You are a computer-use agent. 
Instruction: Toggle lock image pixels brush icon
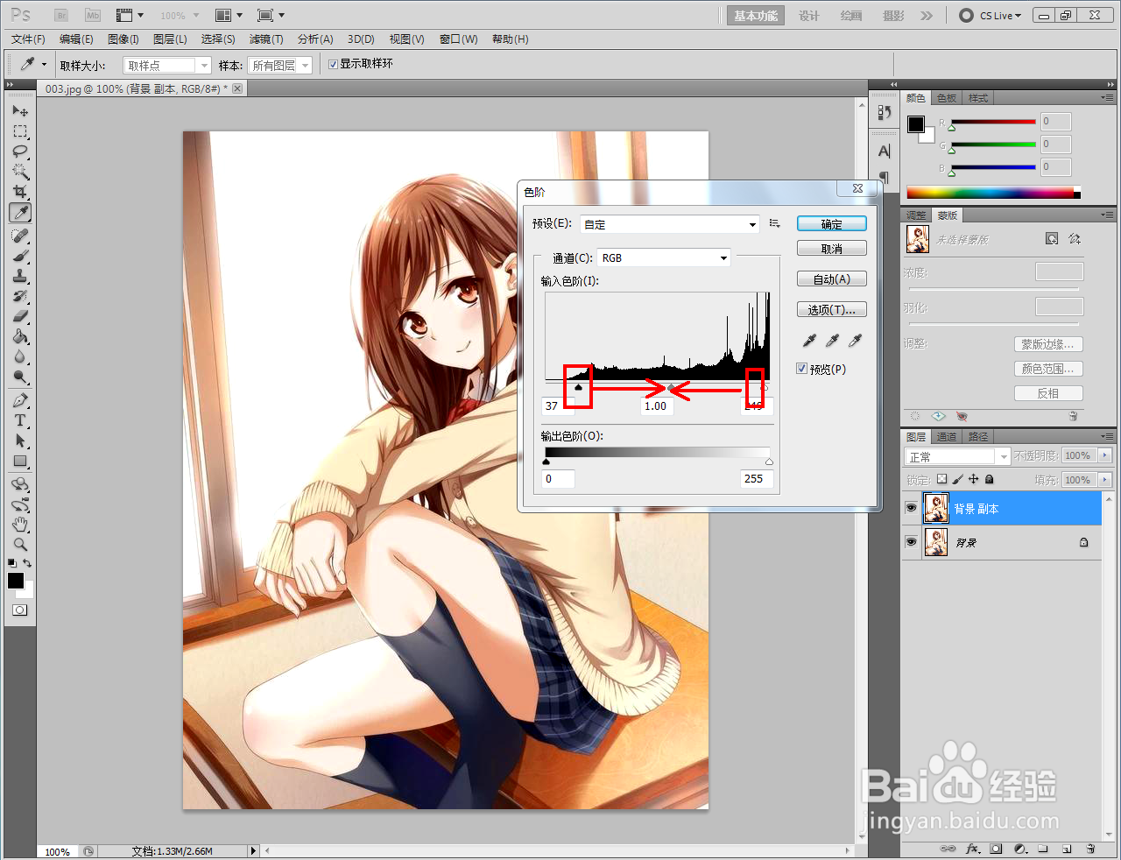(x=957, y=479)
